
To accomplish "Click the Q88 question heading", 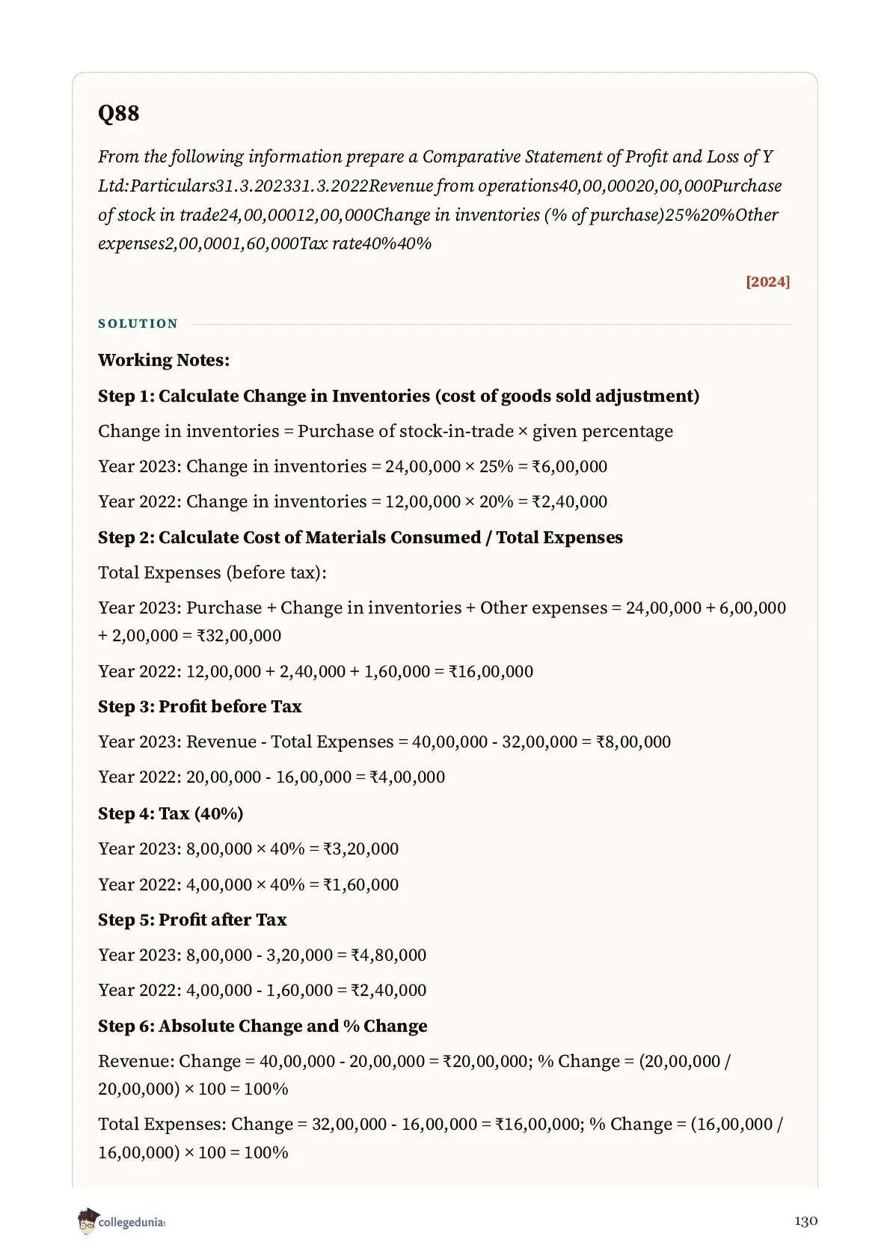I will pos(119,114).
